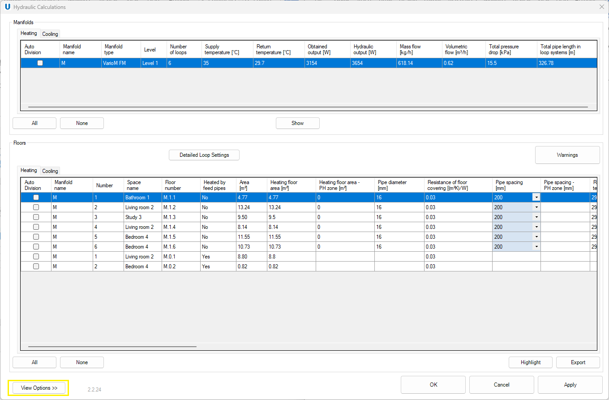This screenshot has height=400, width=609.
Task: Switch to Cooling tab in Floors section
Action: tap(50, 171)
